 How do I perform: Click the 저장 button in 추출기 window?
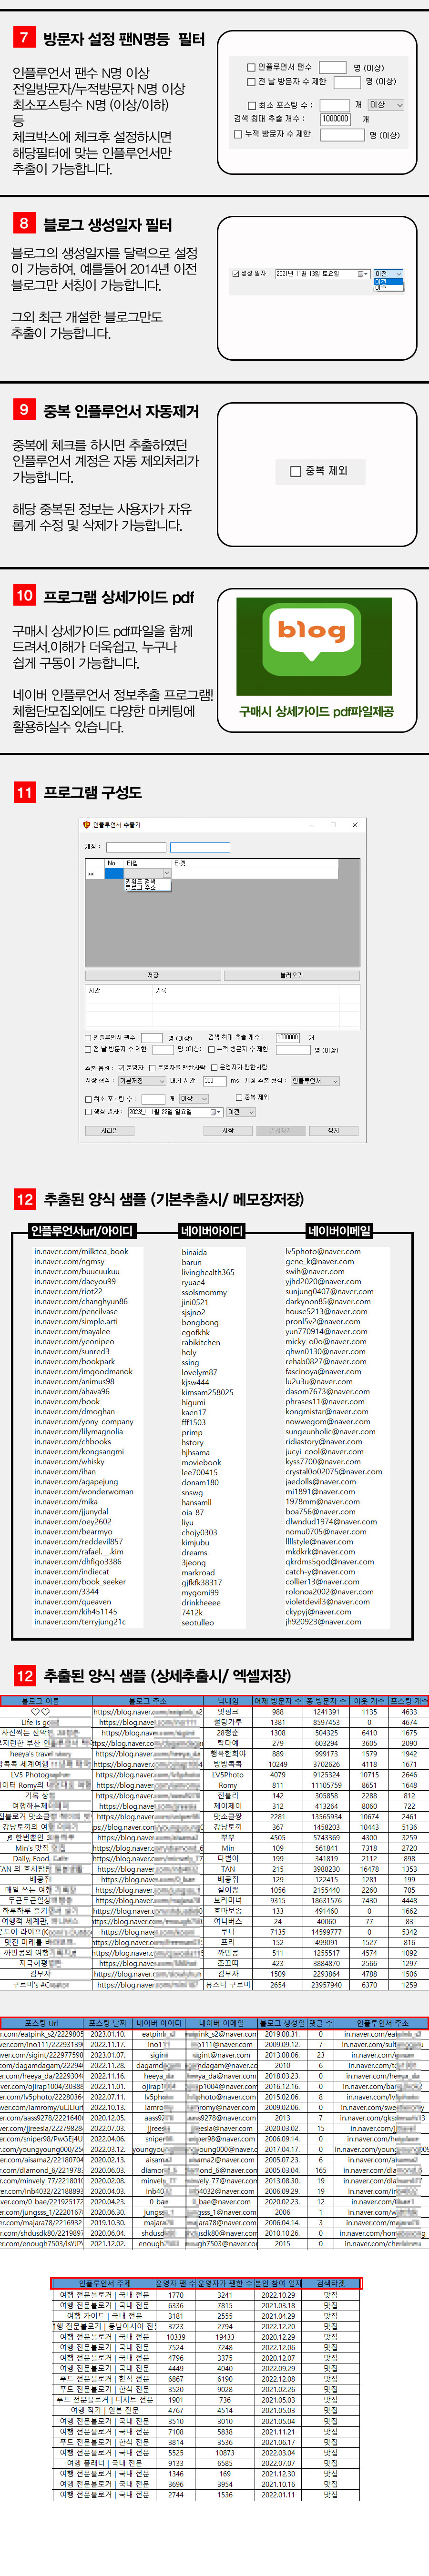click(153, 975)
